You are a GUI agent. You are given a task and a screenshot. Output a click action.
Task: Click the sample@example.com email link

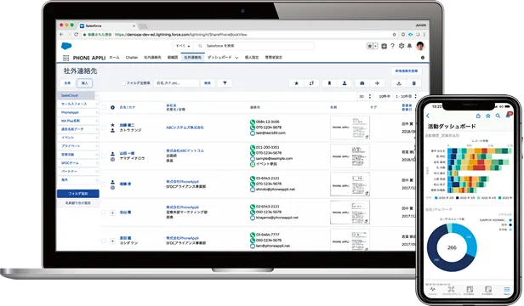coord(274,158)
